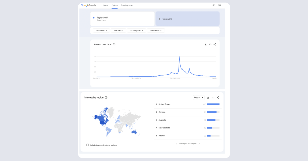Share the Interest over time chart

point(215,44)
